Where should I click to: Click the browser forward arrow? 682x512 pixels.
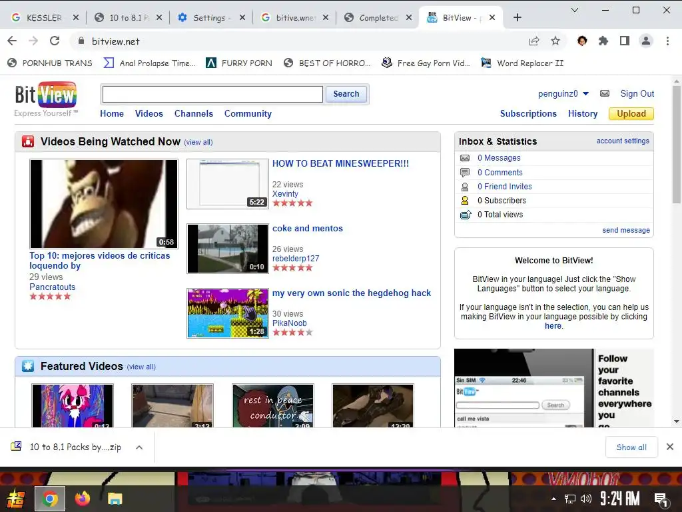[33, 41]
